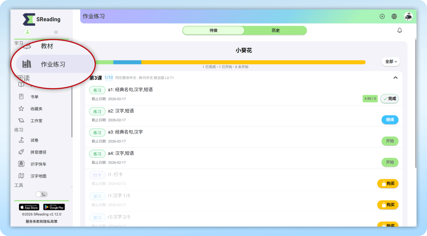
Task: Click the yellow not-started progress segment
Action: [253, 62]
